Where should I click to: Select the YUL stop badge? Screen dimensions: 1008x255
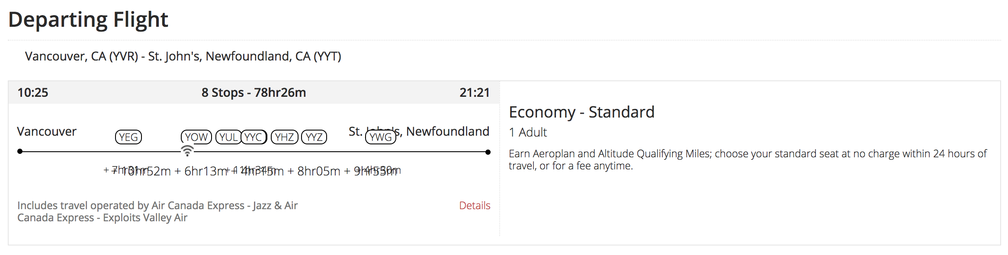pos(228,137)
